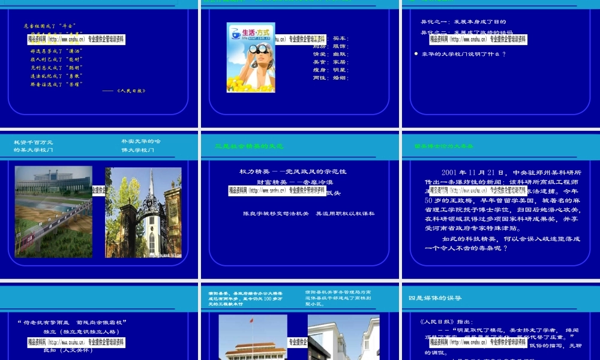Viewport: 600px width, 360px height.
Task: Click the yellow line 见利忘义成了"聪明"
Action: (x=56, y=68)
